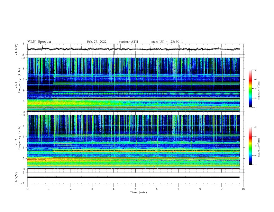Click the date "Feb. 27, 2022"
The height and width of the screenshot is (212, 274).
pos(97,42)
